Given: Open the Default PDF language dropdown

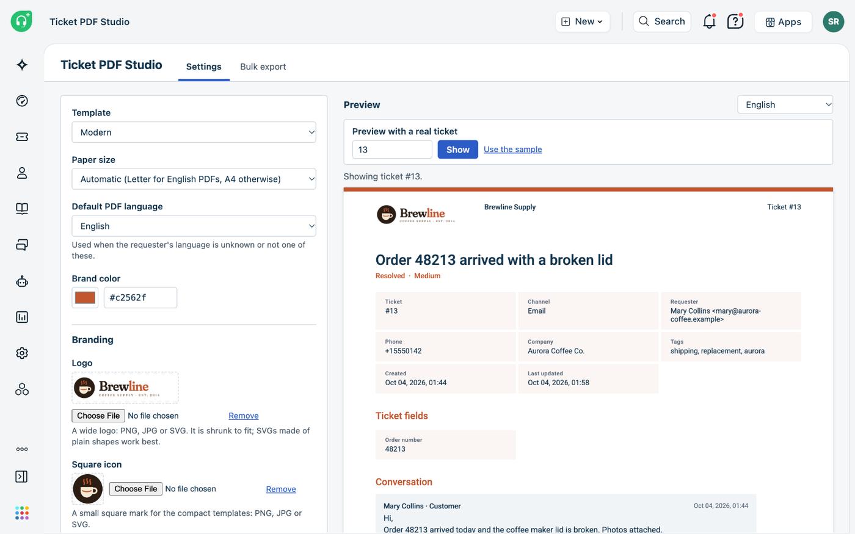Looking at the screenshot, I should [x=194, y=226].
